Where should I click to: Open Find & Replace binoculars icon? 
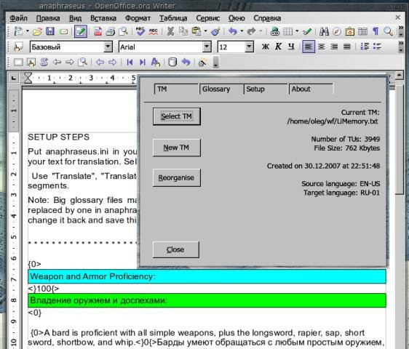click(324, 31)
